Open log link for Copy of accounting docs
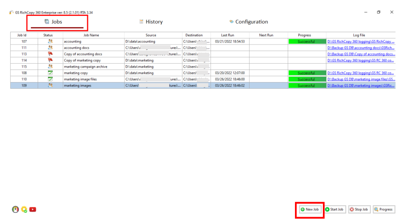This screenshot has width=405, height=224. point(361,54)
